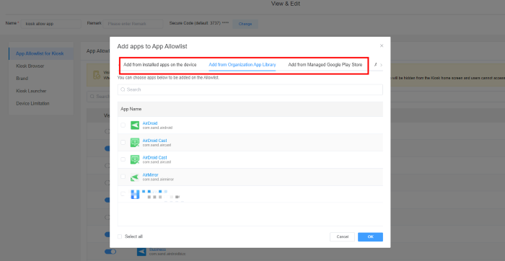Viewport: 505px width, 261px height.
Task: Toggle the Business app visibility switch
Action: tap(110, 252)
